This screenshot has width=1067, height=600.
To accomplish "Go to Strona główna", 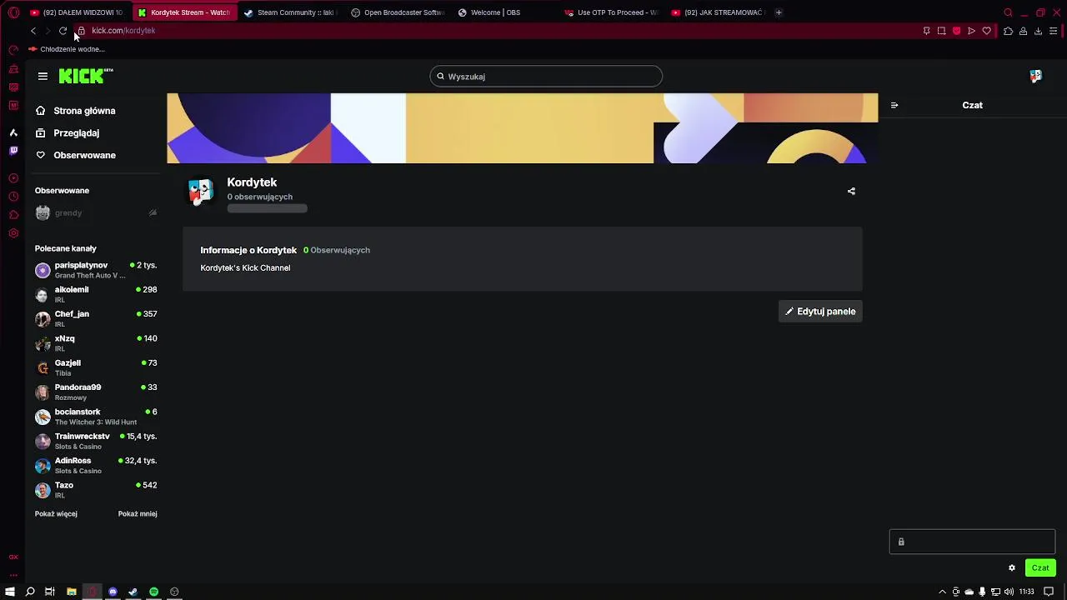I will click(76, 111).
